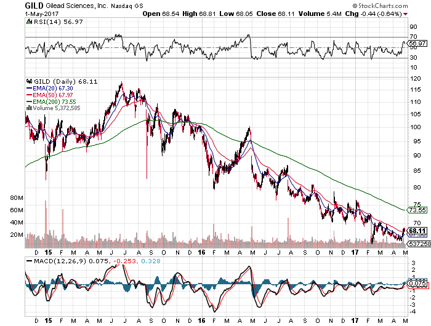Click the 0.075 MACD value tag
This screenshot has width=431, height=326.
tap(417, 283)
